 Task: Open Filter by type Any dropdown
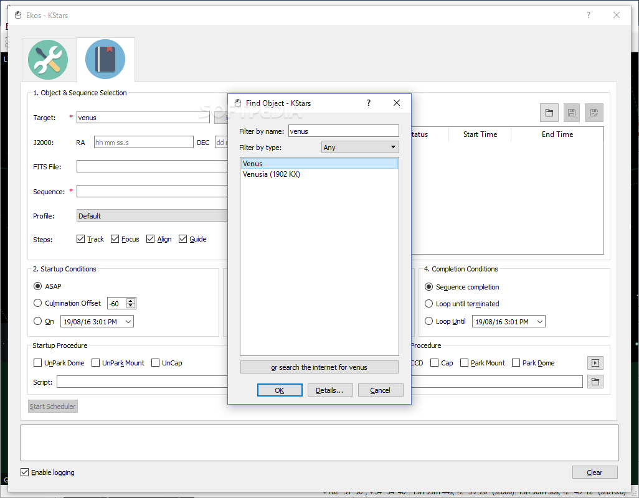tap(360, 147)
